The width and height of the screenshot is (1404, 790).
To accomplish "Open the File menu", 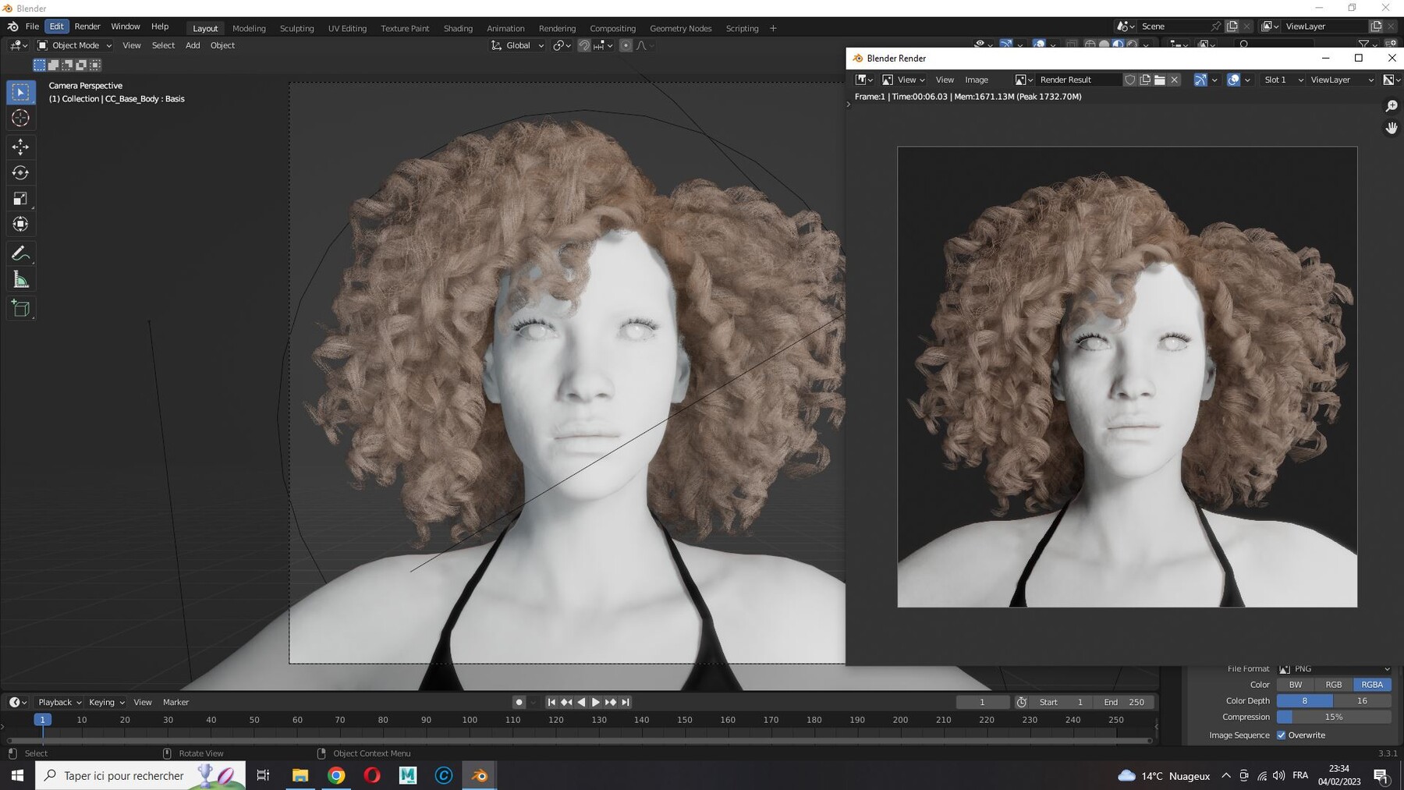I will tap(32, 27).
